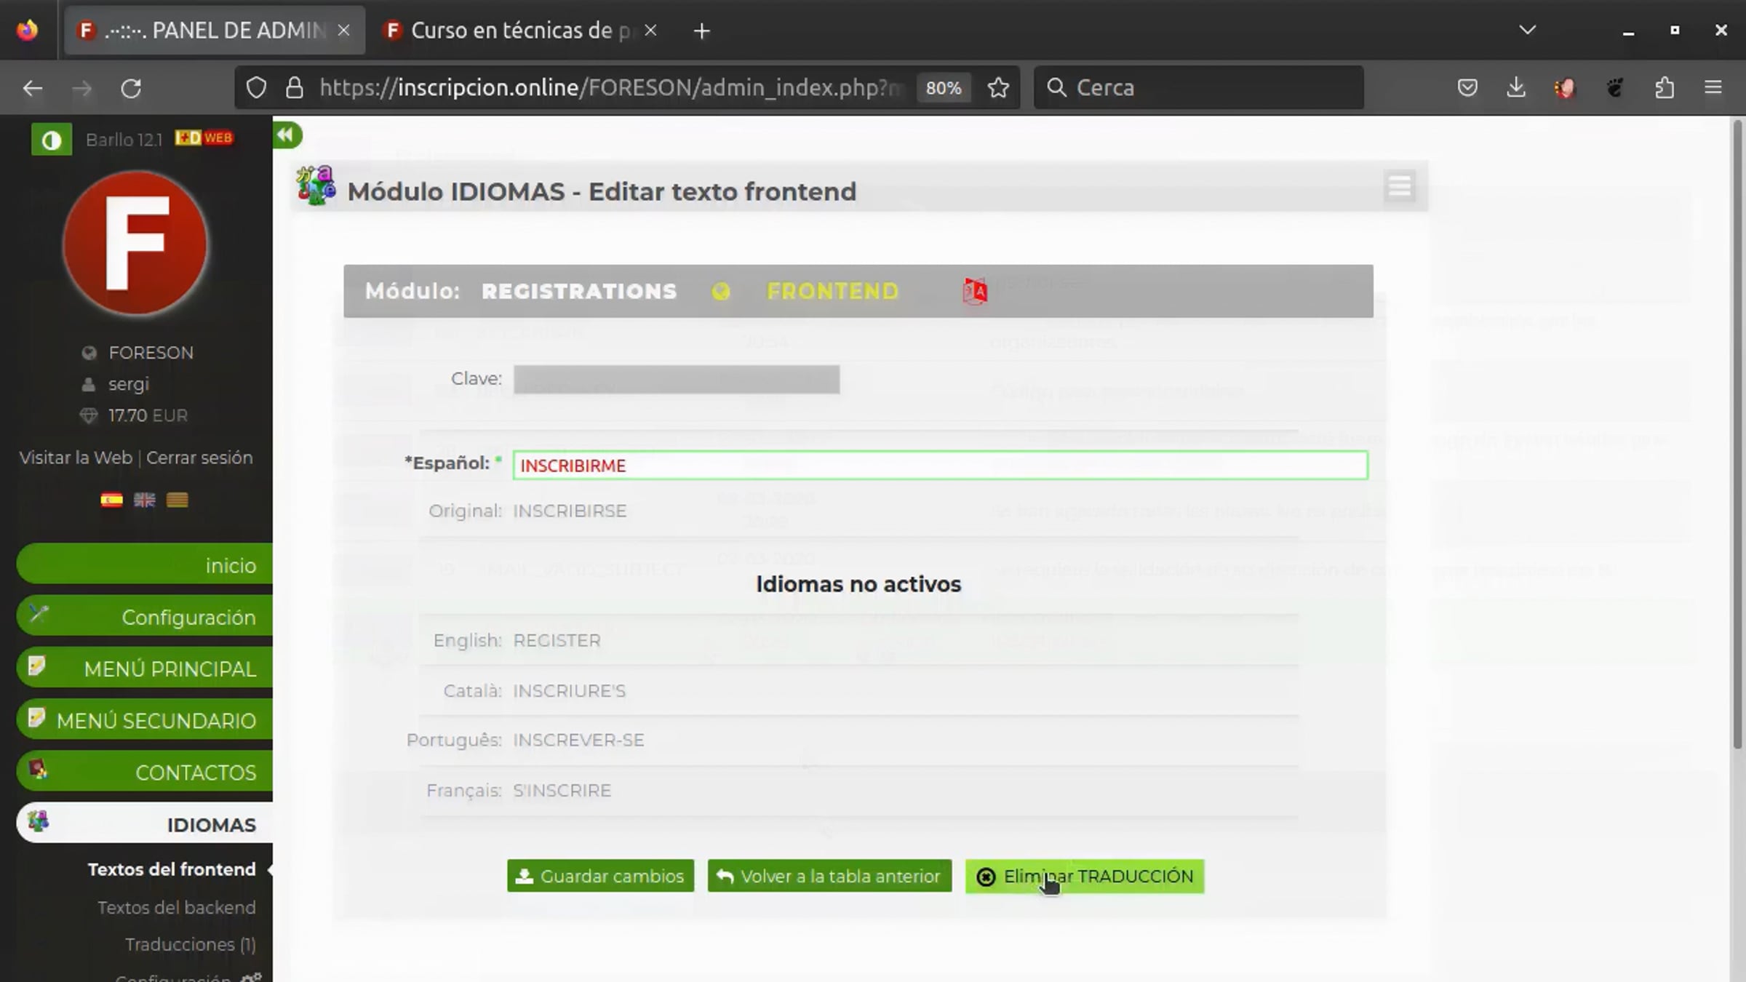Viewport: 1746px width, 982px height.
Task: Click Volver a la tabla anterior
Action: pyautogui.click(x=829, y=876)
